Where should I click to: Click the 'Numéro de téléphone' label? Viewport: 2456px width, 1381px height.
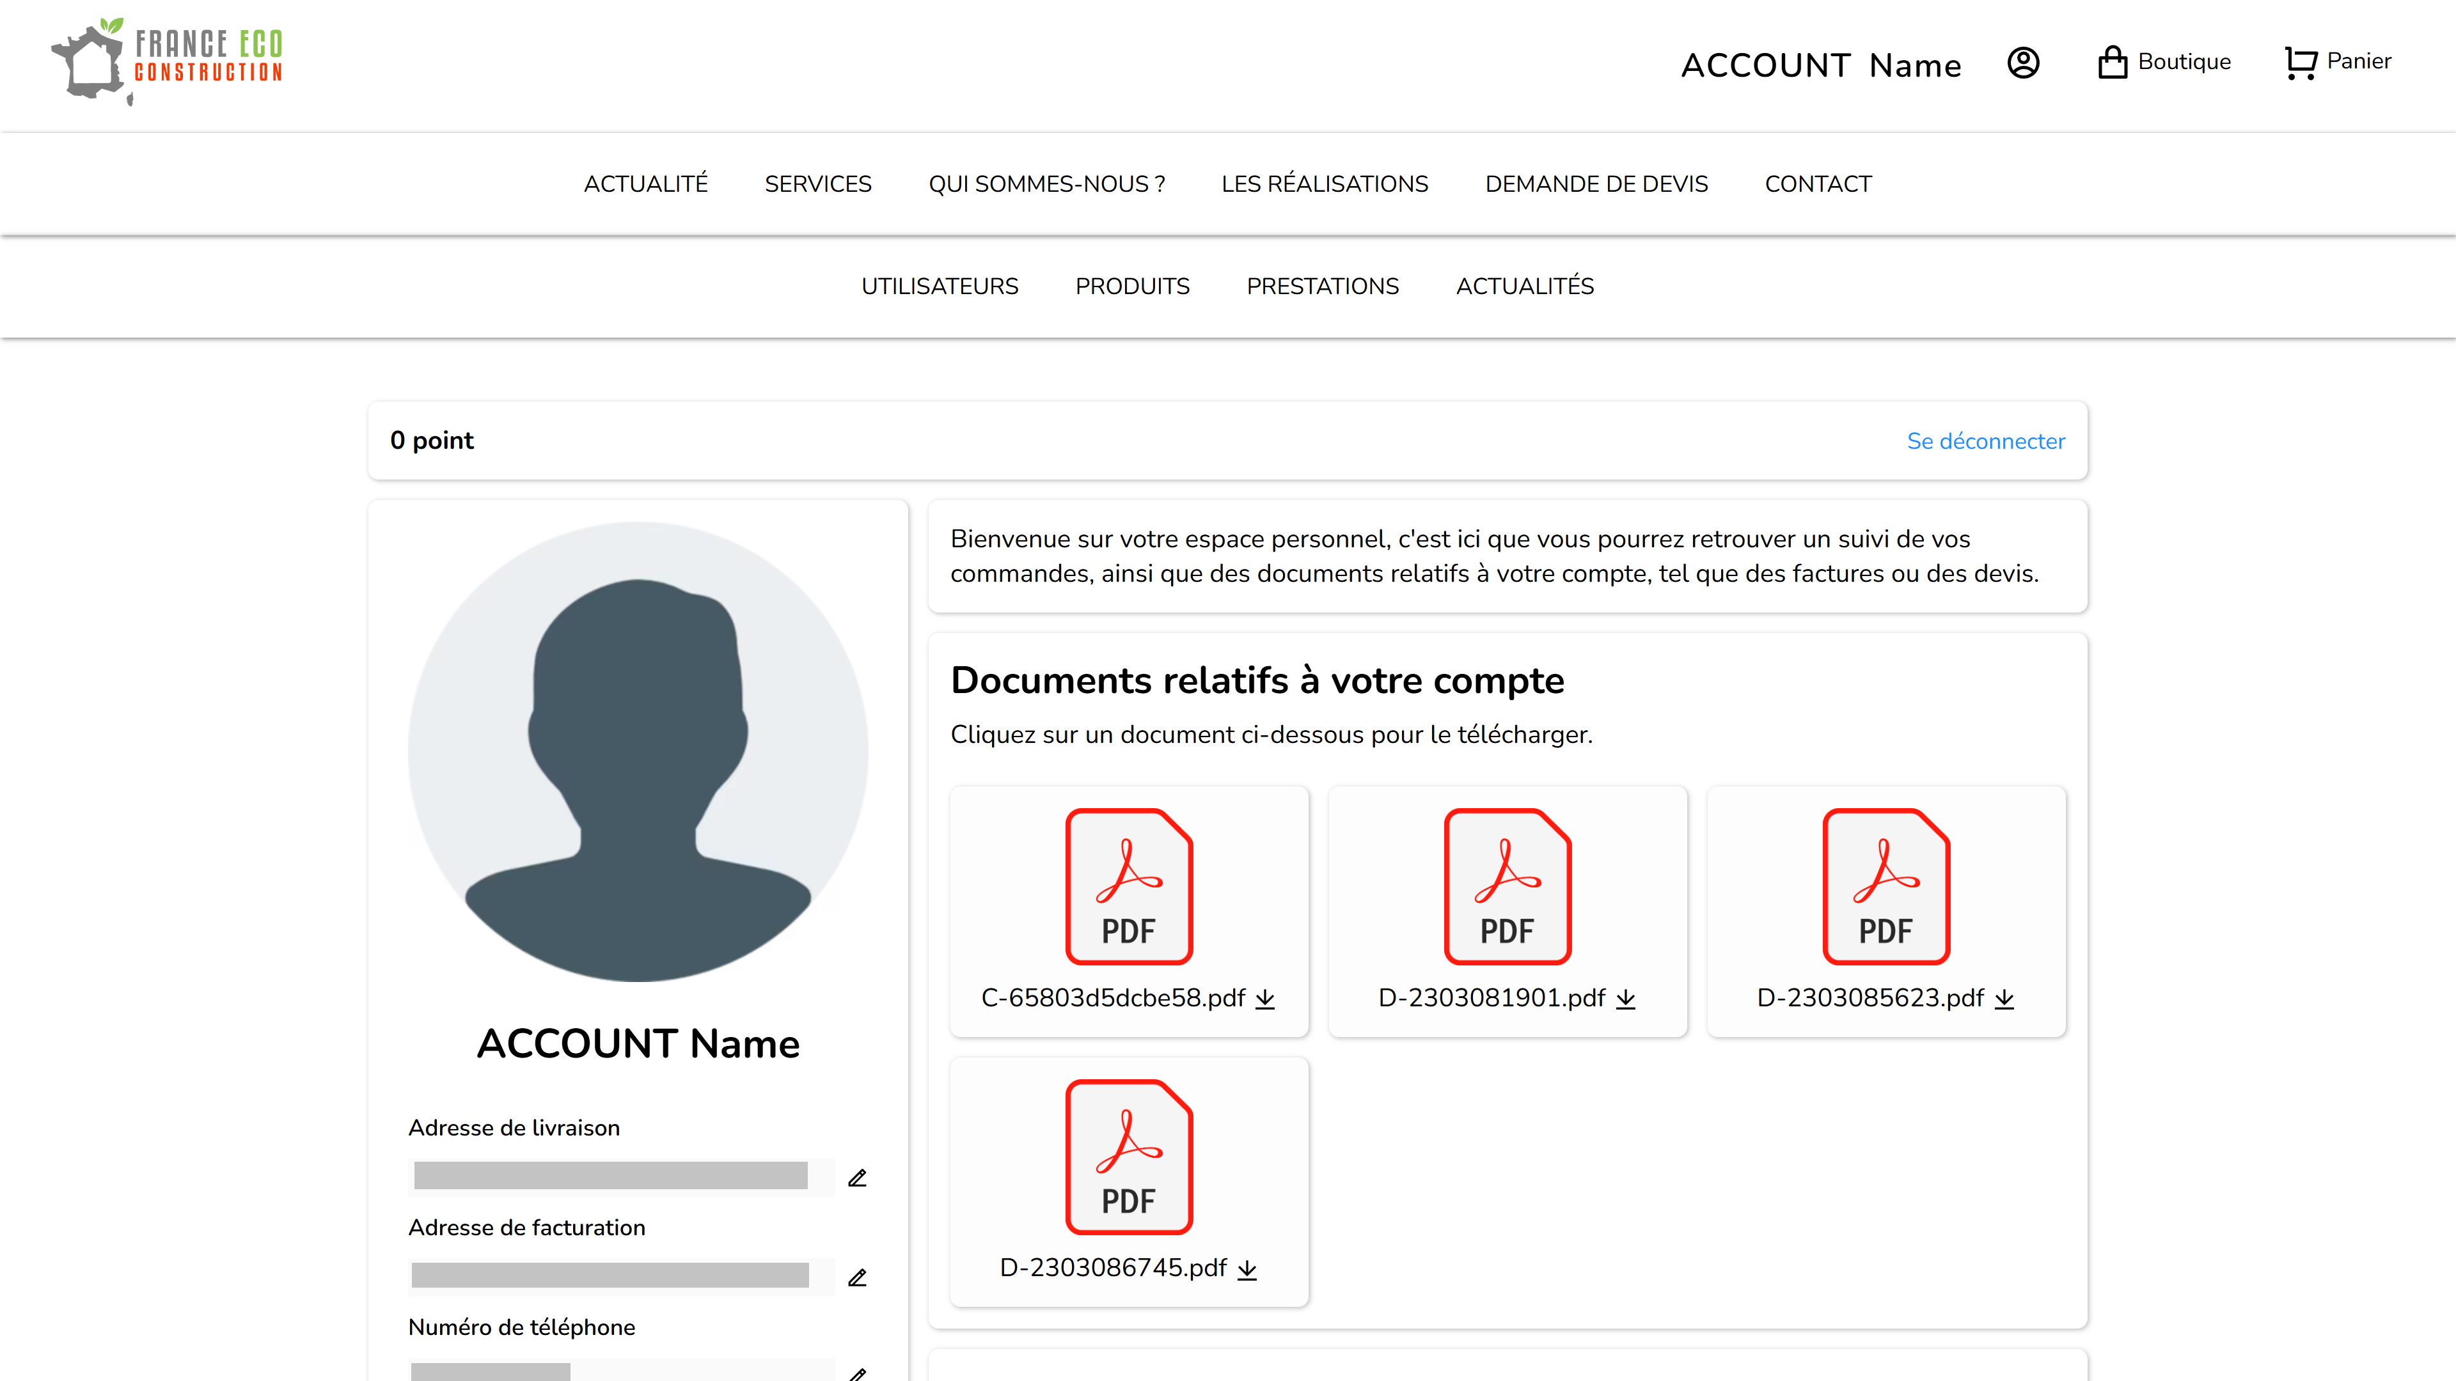[x=521, y=1328]
